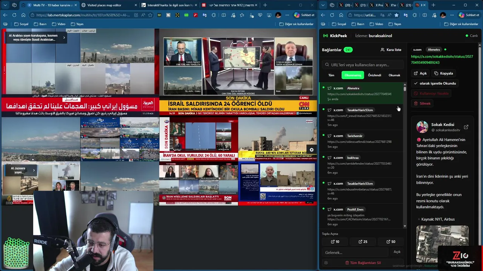Select the TGRT Haber stream tile
483x271 pixels.
click(198, 184)
